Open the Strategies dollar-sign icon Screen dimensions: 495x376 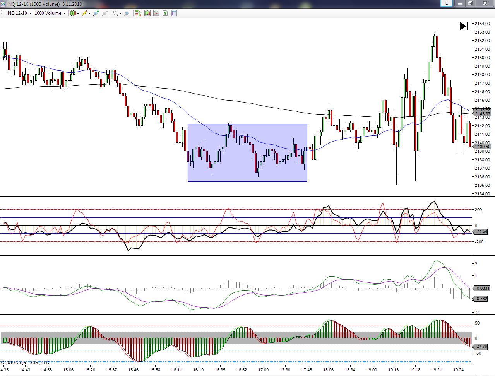pos(165,13)
